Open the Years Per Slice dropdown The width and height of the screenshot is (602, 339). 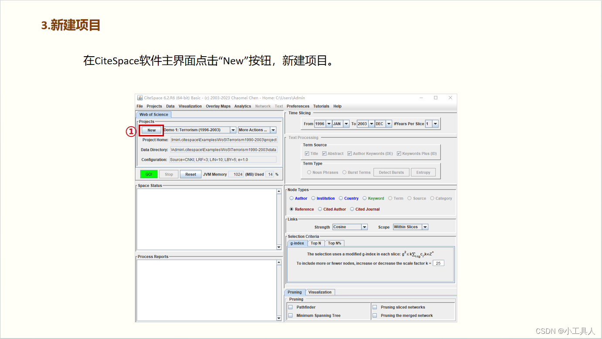(435, 124)
